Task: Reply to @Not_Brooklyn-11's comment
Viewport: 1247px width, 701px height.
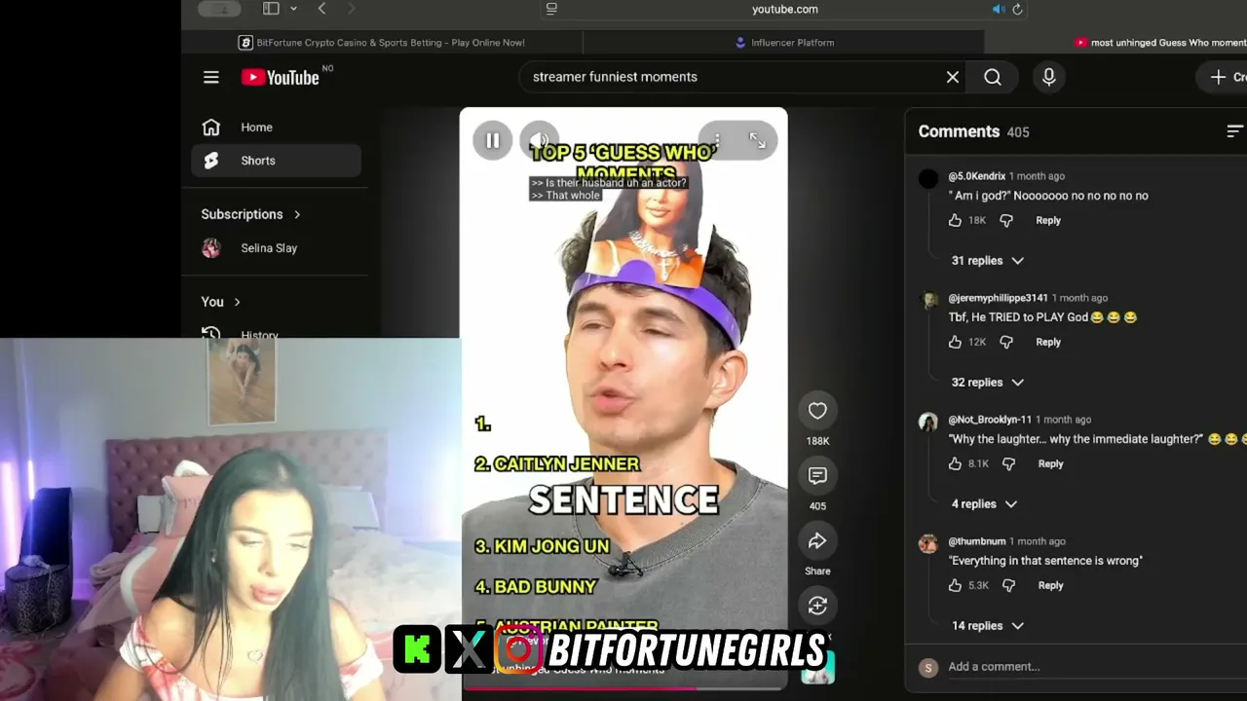Action: pos(1050,464)
